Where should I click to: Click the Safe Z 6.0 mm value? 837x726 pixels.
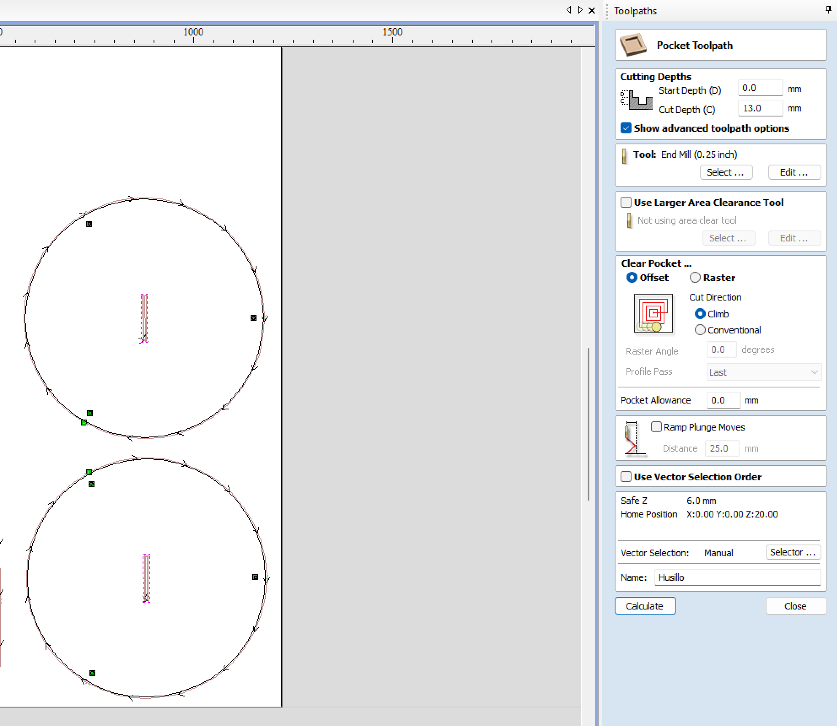click(x=702, y=501)
